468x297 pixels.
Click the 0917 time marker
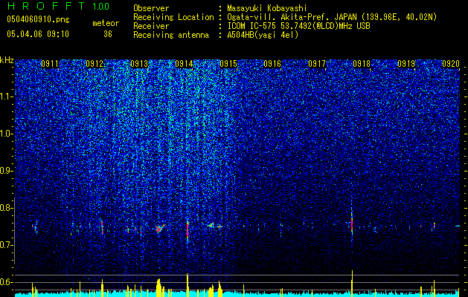pyautogui.click(x=317, y=64)
